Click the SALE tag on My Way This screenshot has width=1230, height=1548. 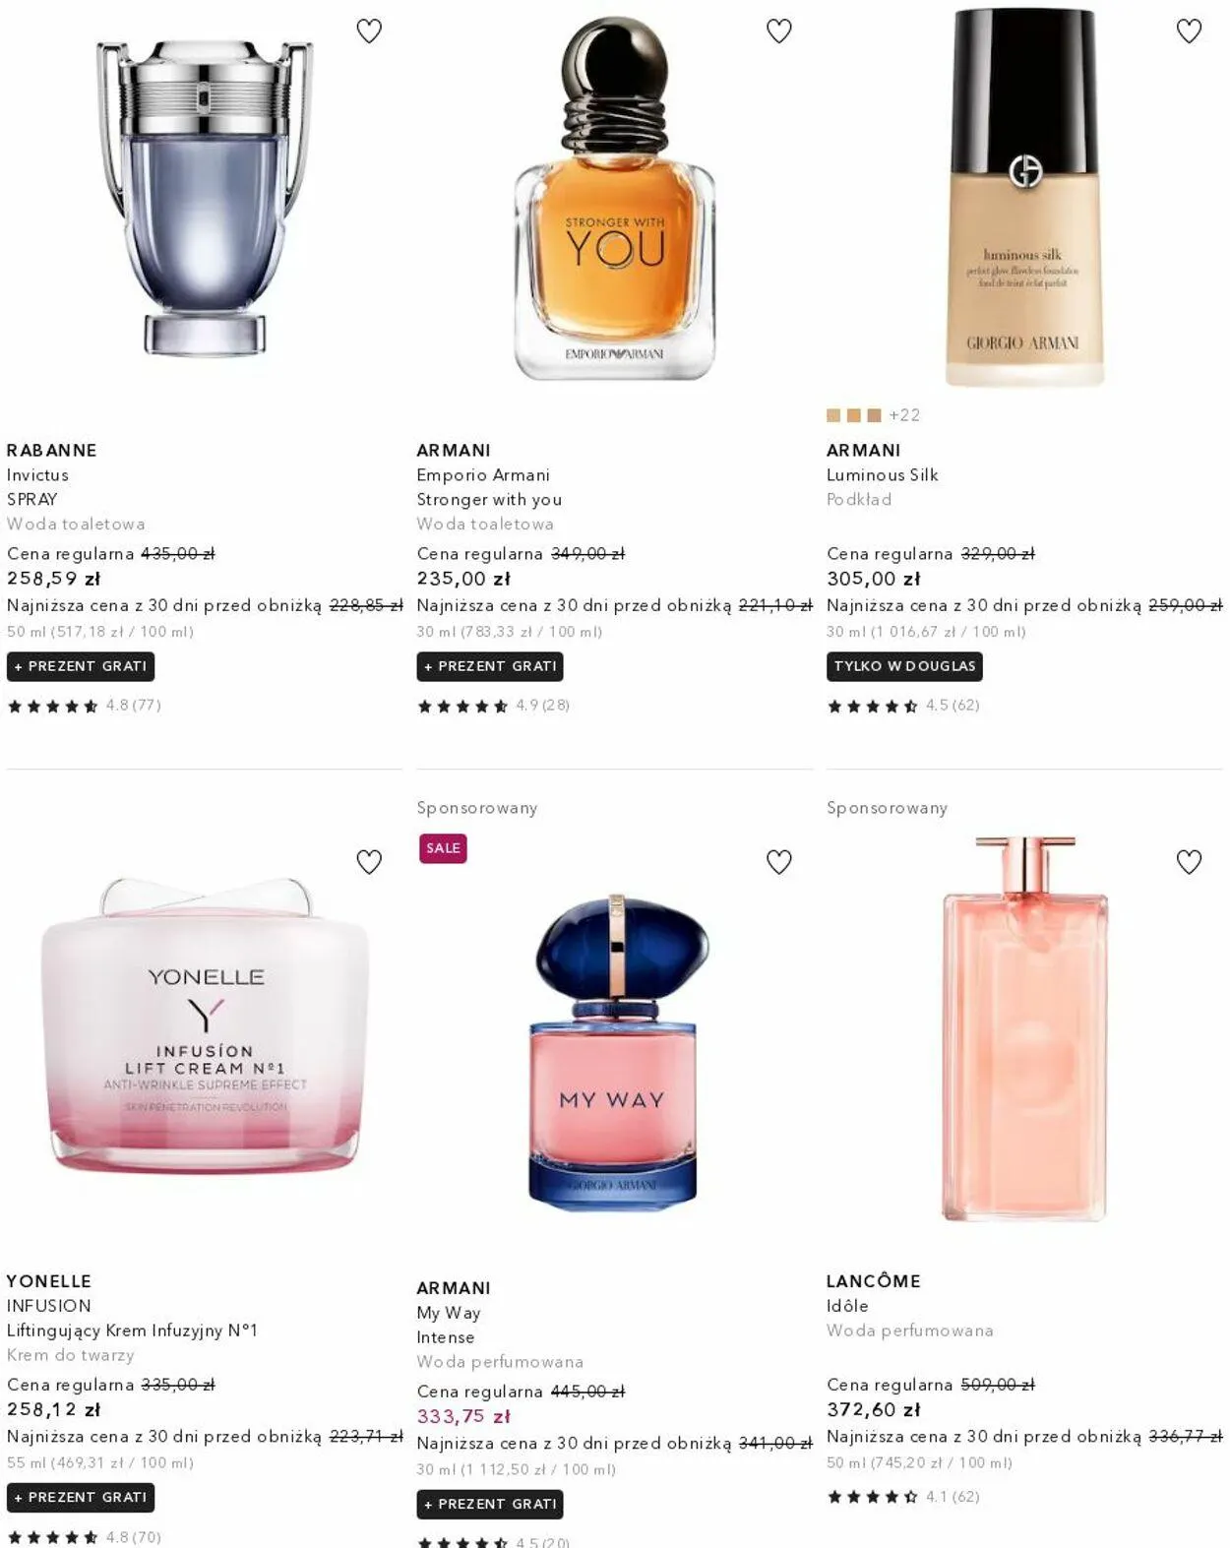[x=443, y=848]
